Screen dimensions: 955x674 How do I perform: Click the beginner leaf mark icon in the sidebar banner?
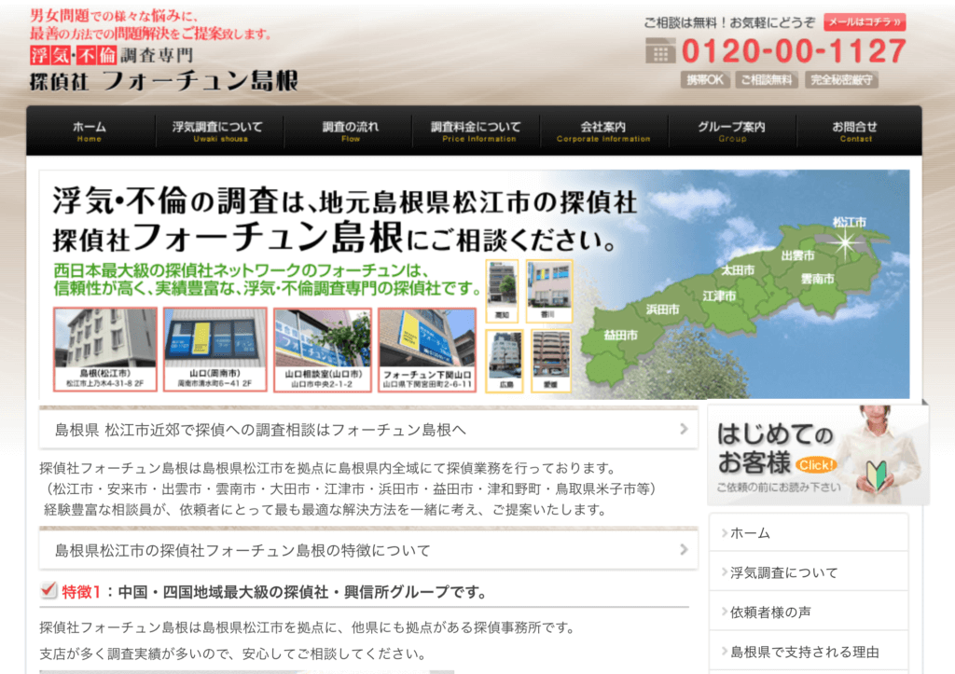[x=876, y=473]
